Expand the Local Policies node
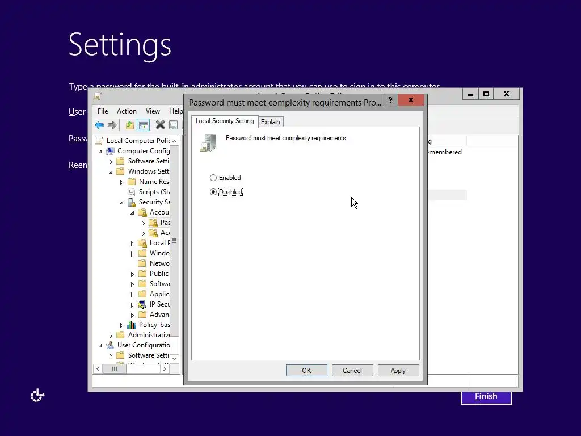The height and width of the screenshot is (436, 581). [x=132, y=244]
